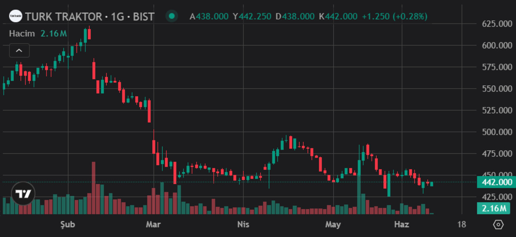Click the Haz date axis label
Viewport: 516px width, 237px height.
pyautogui.click(x=402, y=225)
